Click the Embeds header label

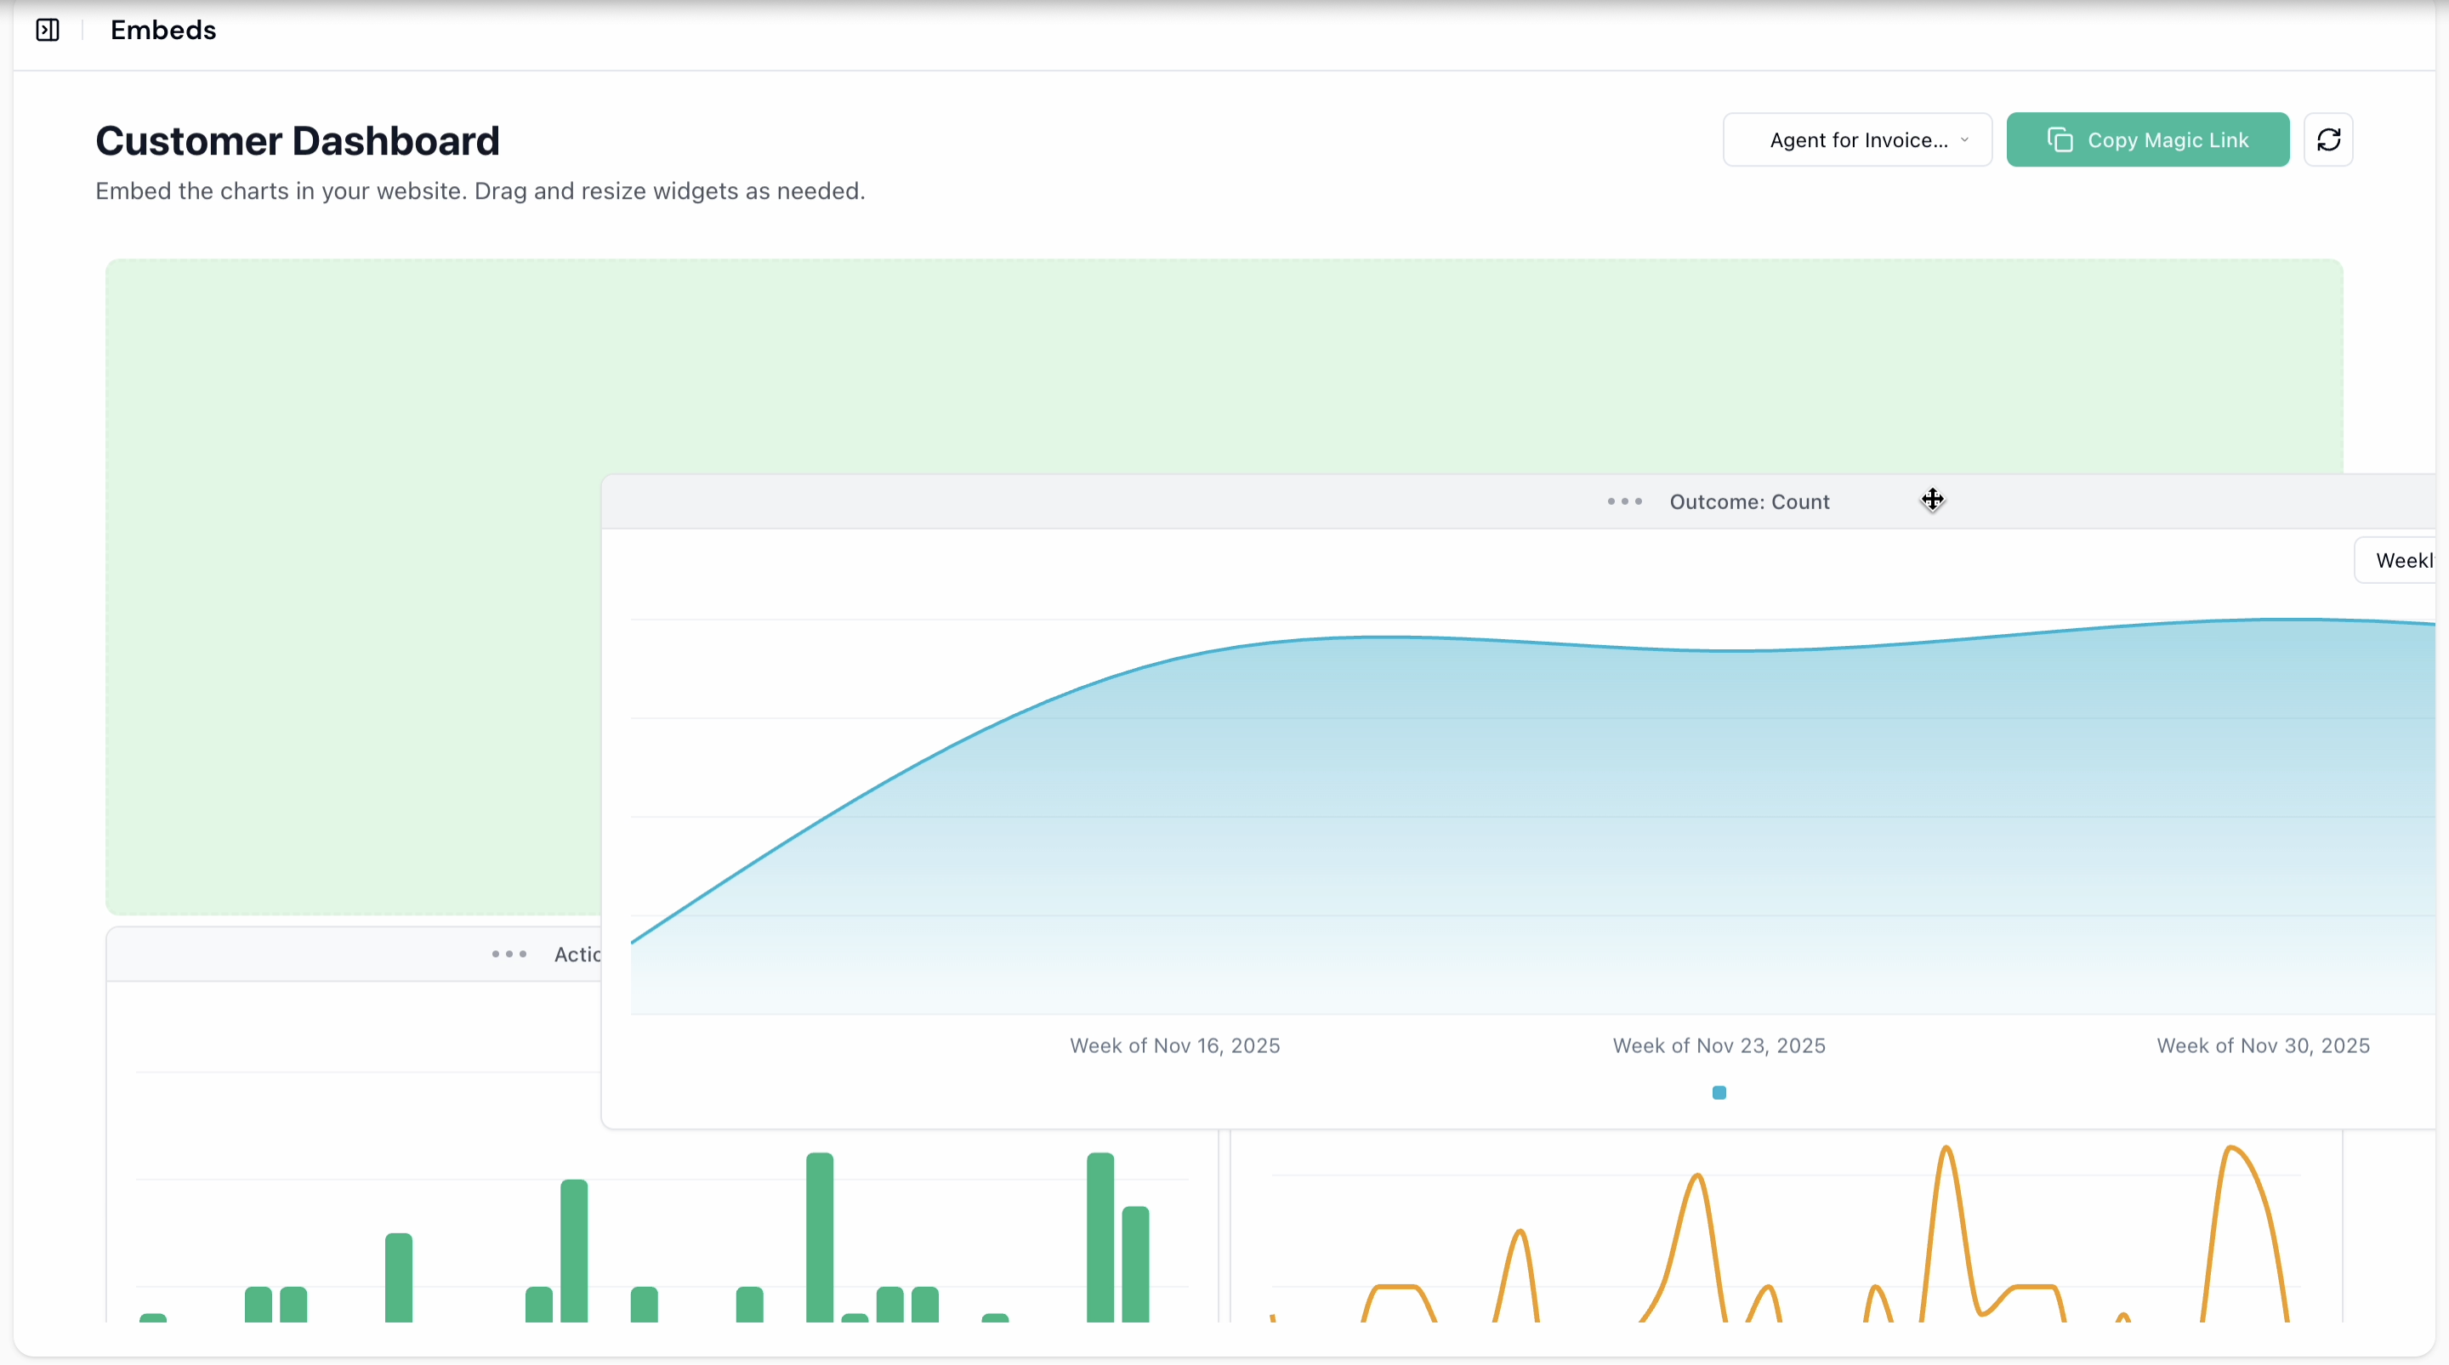(163, 30)
